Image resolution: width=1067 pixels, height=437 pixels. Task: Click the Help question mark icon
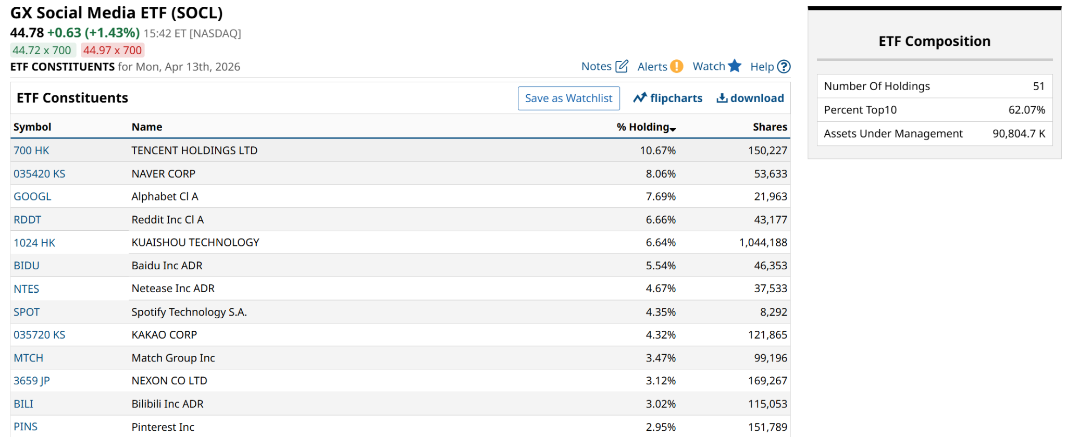784,67
